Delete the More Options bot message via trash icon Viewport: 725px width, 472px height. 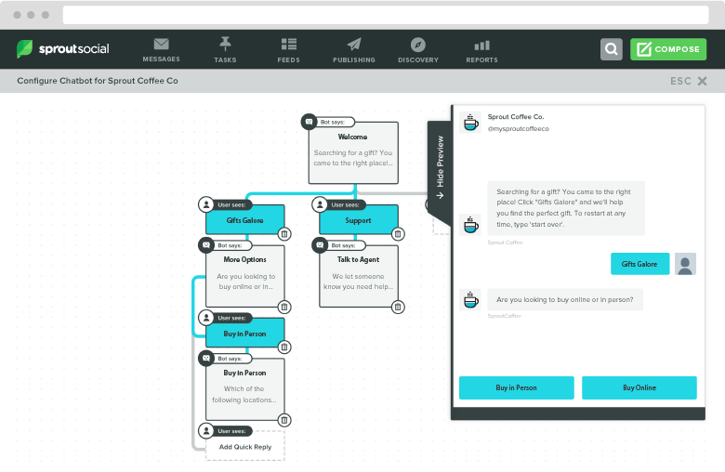[x=284, y=307]
